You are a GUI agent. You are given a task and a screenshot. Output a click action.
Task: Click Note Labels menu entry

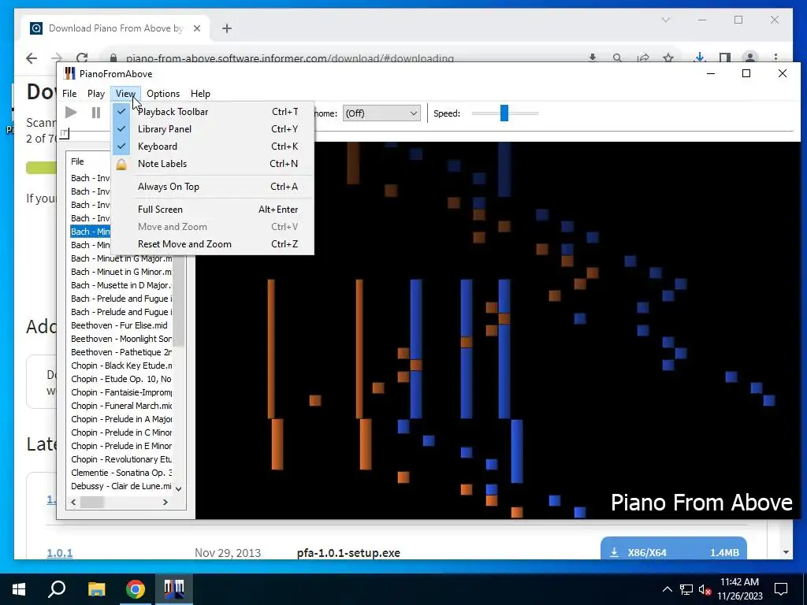click(212, 164)
